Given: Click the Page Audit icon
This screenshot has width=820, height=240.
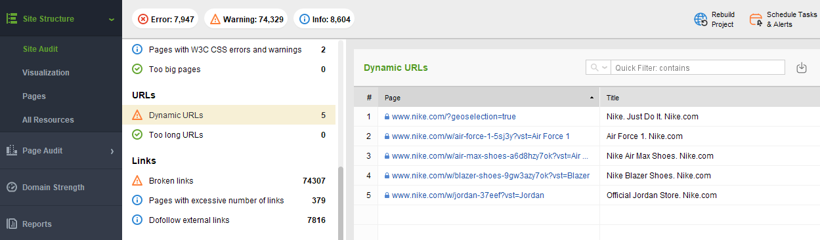Looking at the screenshot, I should (11, 150).
